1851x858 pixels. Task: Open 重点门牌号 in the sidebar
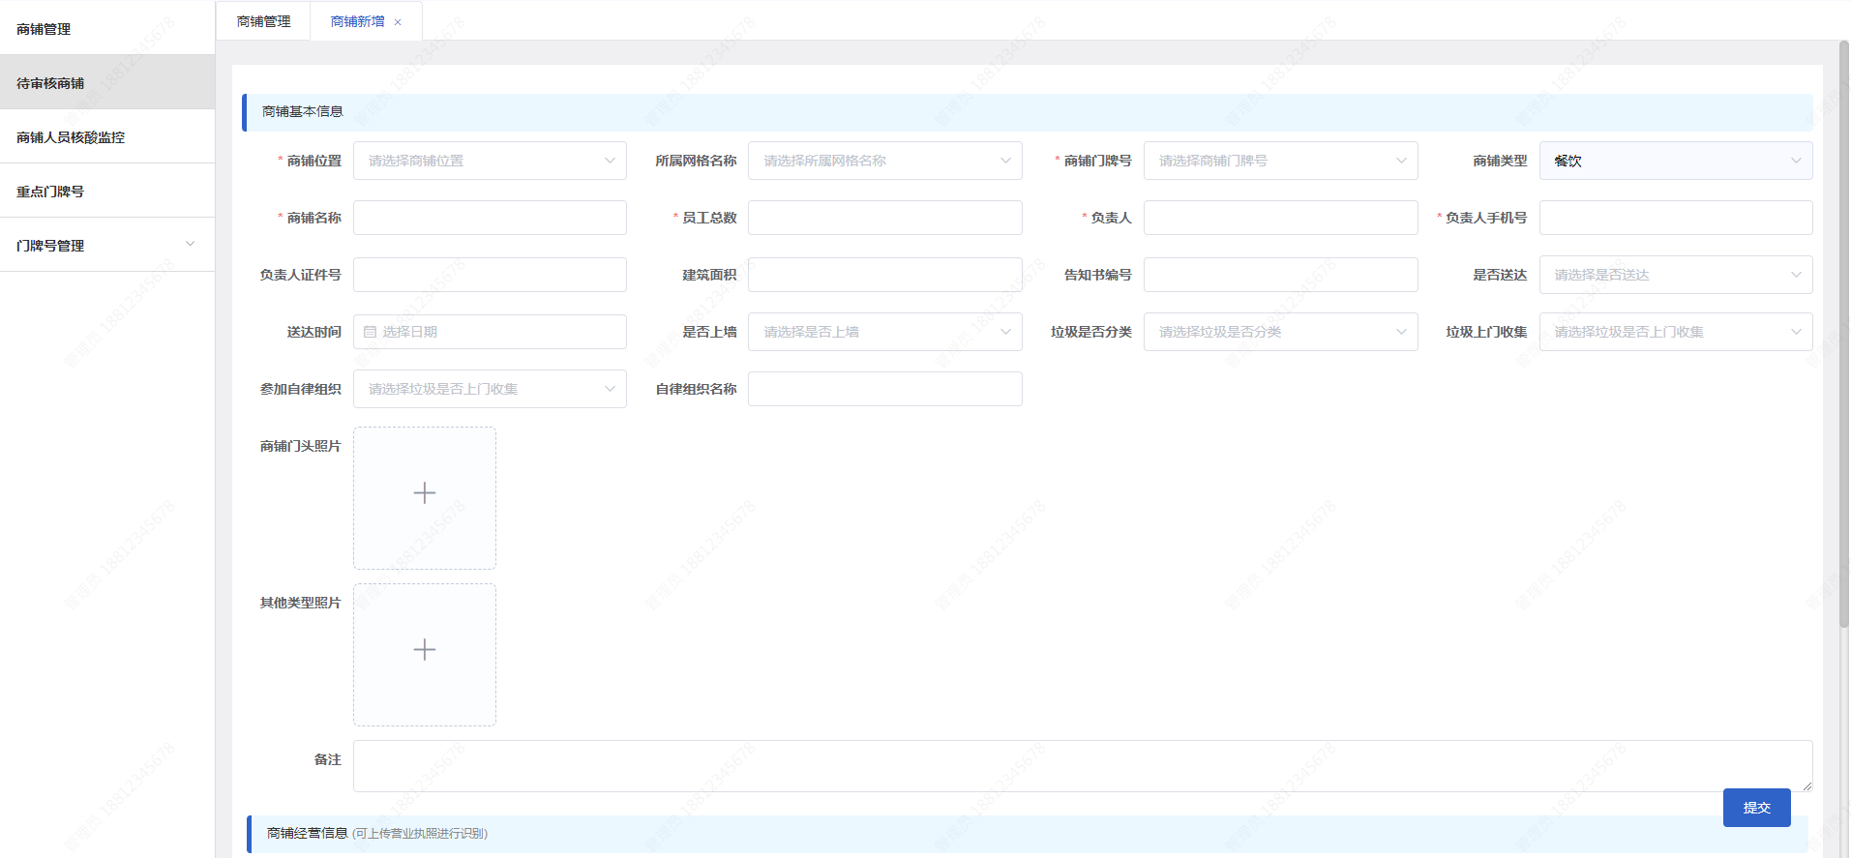[x=107, y=191]
